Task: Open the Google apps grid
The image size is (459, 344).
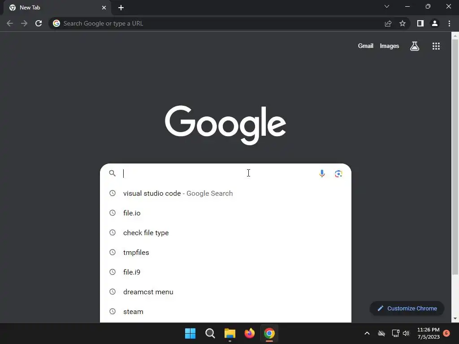Action: [x=436, y=46]
